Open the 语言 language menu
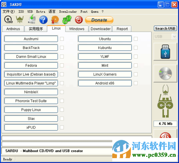This screenshot has height=163, width=179. tap(52, 11)
